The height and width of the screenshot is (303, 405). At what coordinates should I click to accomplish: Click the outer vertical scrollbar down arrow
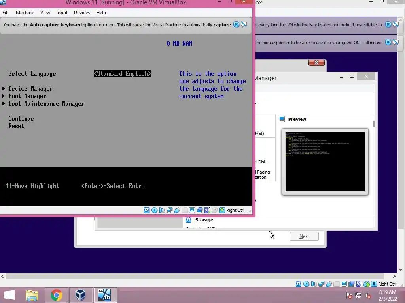401,270
